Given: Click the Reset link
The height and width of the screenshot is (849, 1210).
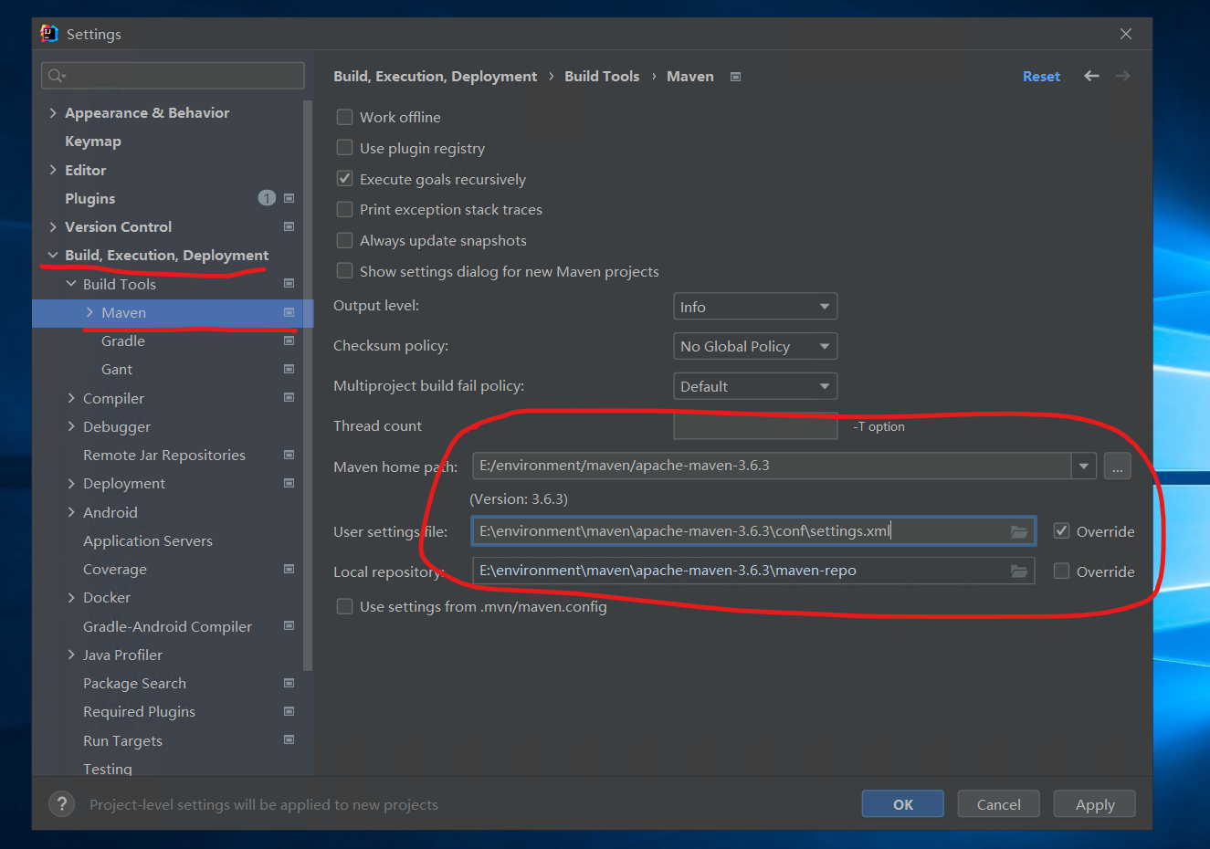Looking at the screenshot, I should click(x=1041, y=77).
